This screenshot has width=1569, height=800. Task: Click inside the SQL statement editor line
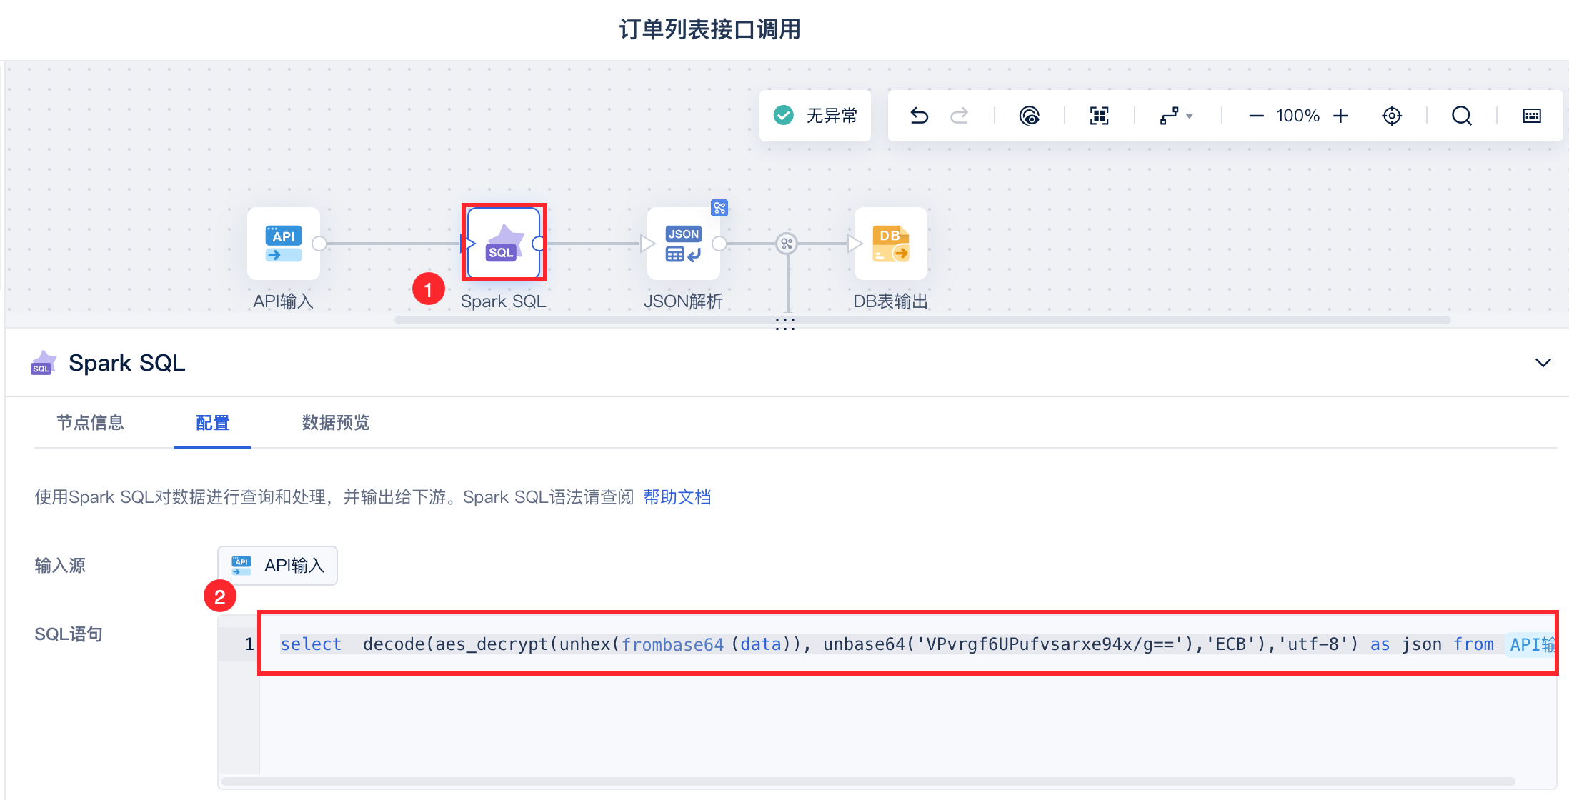(857, 644)
